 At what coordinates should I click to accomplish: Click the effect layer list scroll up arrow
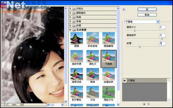(169, 80)
